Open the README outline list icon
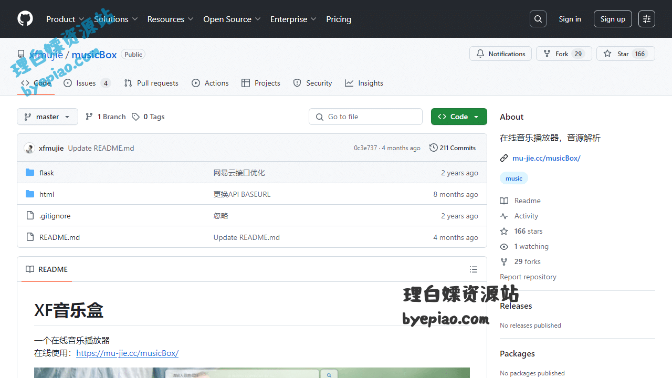Viewport: 672px width, 378px height. (x=474, y=269)
